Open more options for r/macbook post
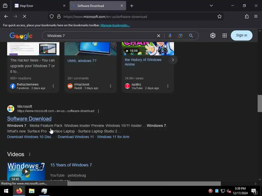This screenshot has width=262, height=196. point(111,86)
